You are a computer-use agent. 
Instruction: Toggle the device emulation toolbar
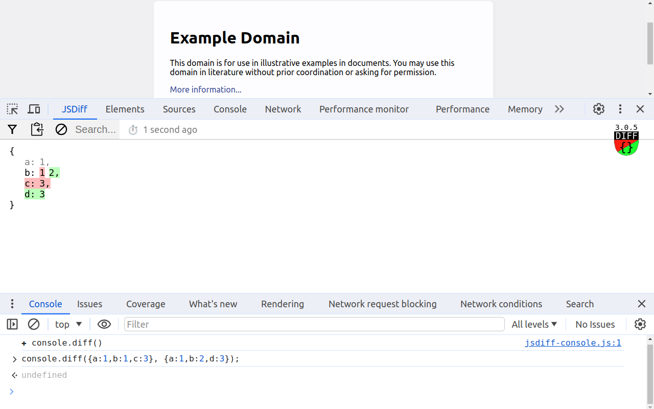point(34,109)
